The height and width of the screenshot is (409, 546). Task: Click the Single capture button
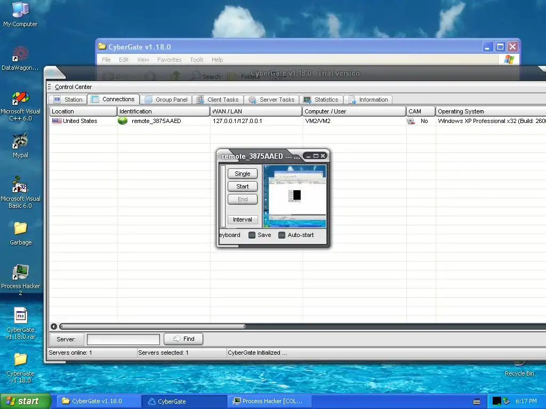(243, 174)
